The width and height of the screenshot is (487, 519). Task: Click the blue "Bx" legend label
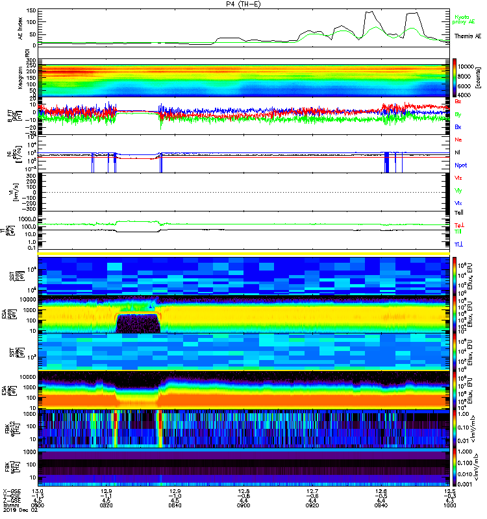point(458,127)
